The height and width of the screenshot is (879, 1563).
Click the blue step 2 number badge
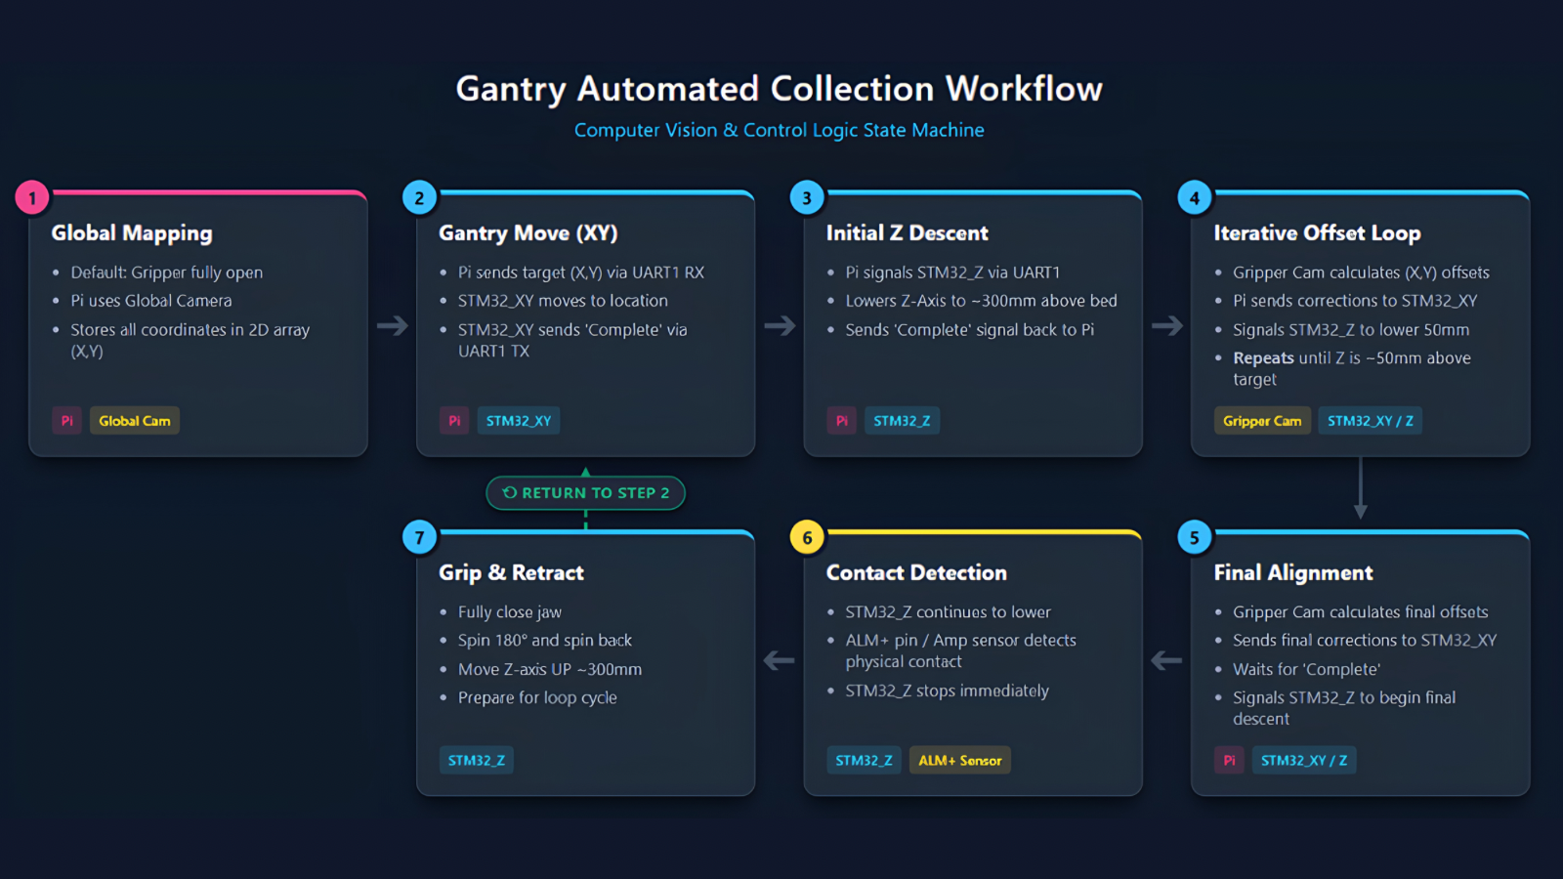(x=419, y=198)
